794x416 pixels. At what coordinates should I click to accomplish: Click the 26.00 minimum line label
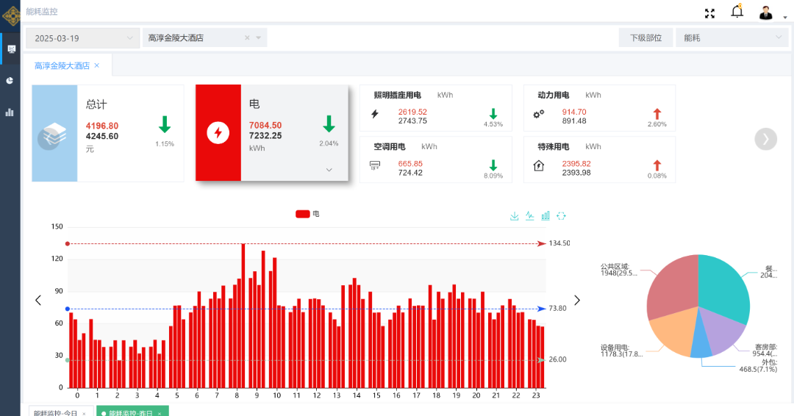coord(557,359)
